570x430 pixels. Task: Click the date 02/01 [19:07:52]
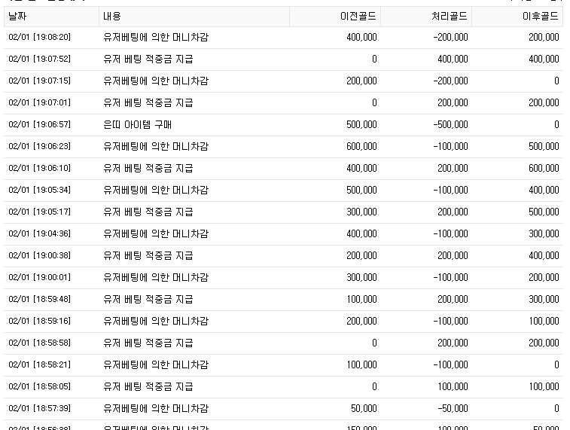40,59
